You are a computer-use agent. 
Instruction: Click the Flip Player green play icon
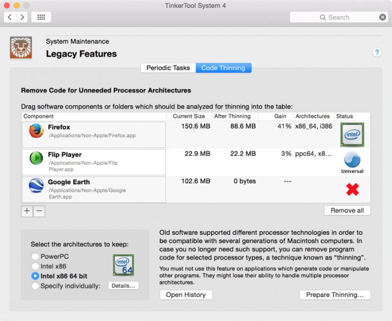point(36,158)
